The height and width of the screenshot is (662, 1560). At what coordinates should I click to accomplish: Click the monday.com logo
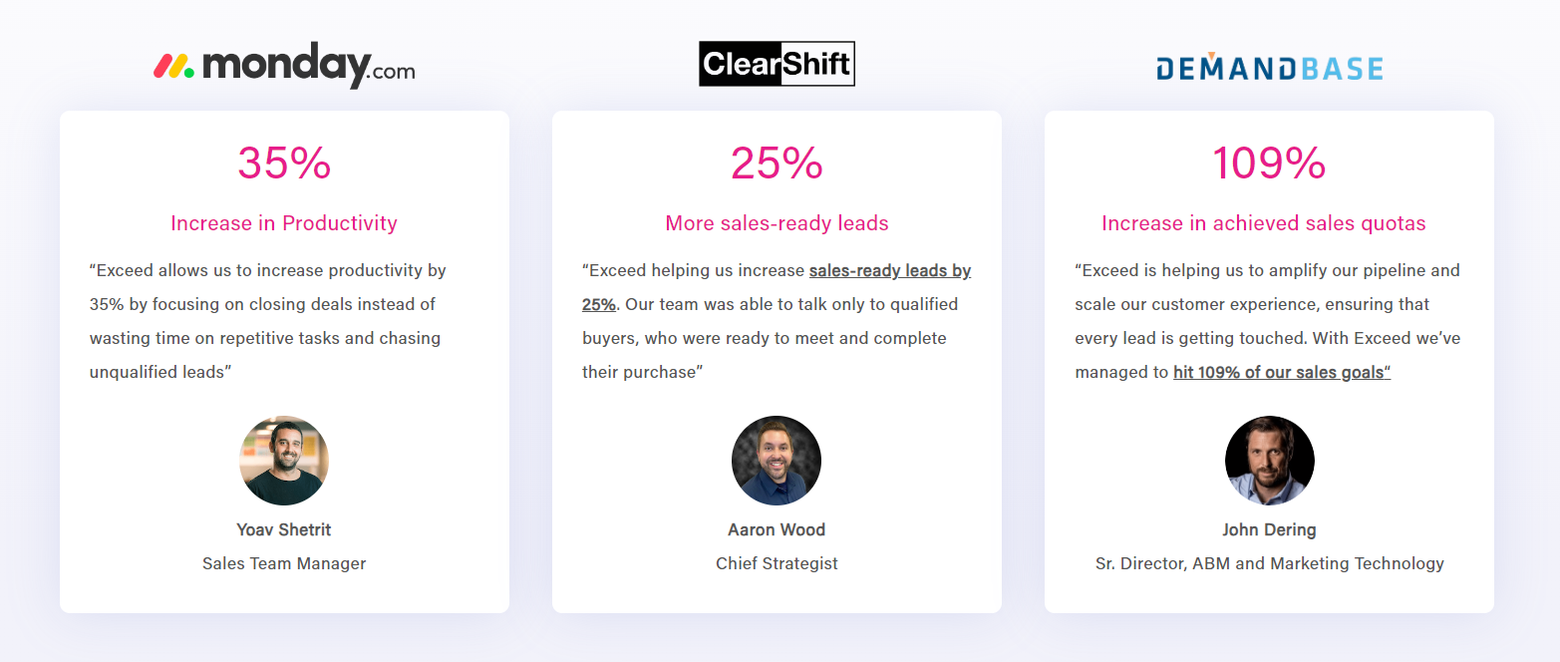284,66
